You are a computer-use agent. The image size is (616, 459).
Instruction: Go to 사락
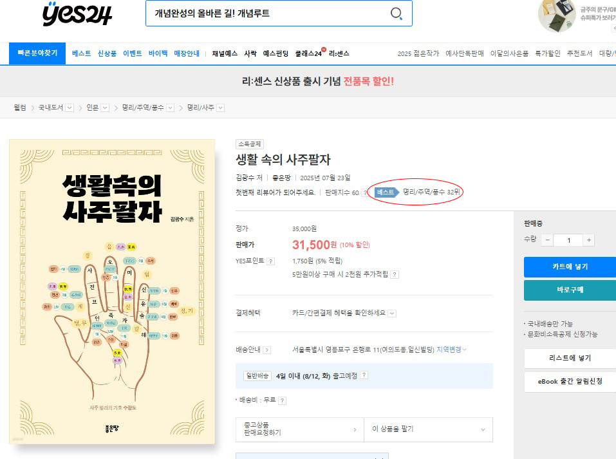[250, 53]
